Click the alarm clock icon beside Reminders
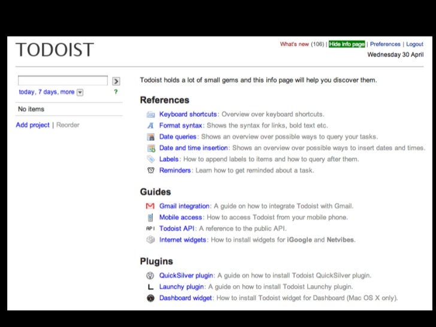Screen dimensions: 436x327 click(x=151, y=170)
